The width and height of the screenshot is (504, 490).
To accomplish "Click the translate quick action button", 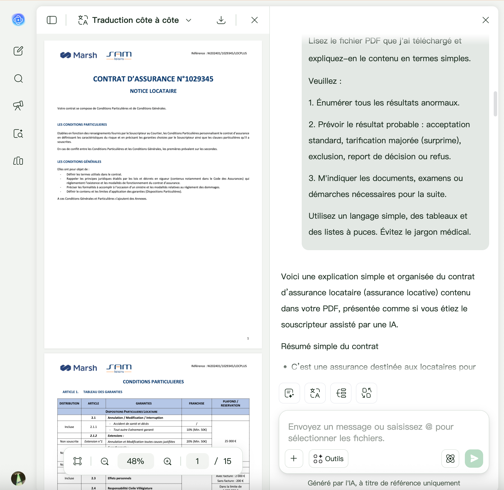I will pos(315,393).
